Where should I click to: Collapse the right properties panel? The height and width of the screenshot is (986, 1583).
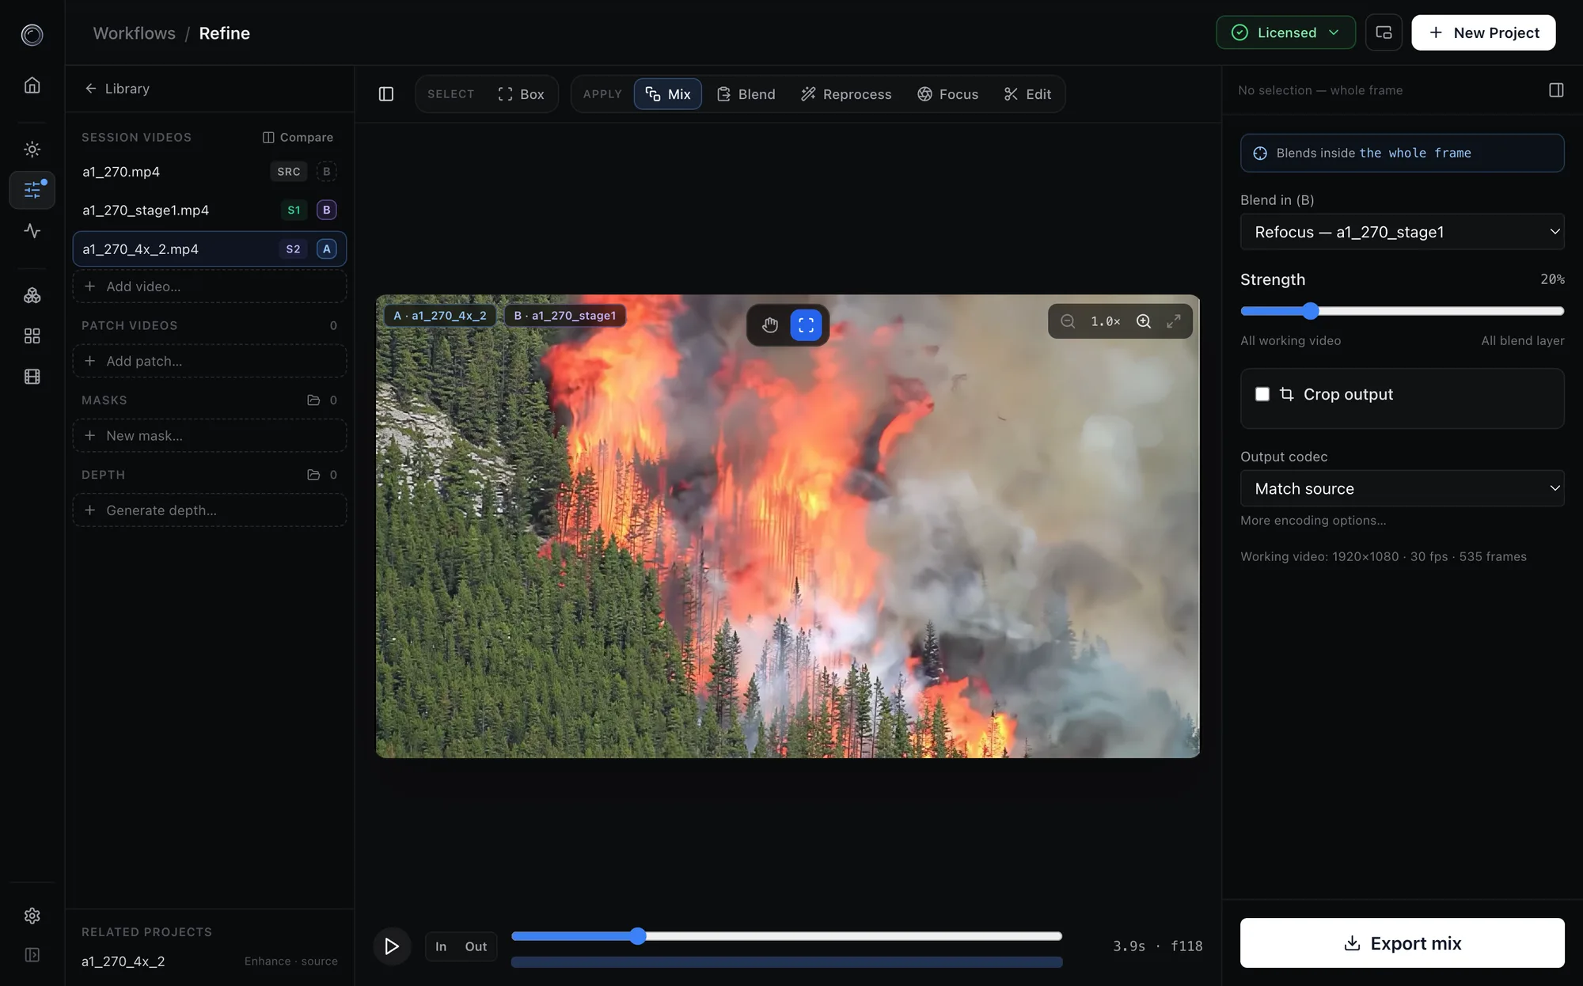1556,90
